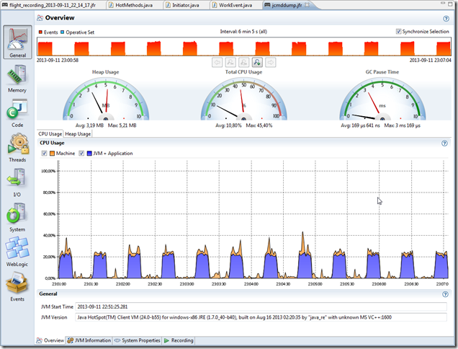
Task: Click the red Events legend swatch
Action: point(40,32)
